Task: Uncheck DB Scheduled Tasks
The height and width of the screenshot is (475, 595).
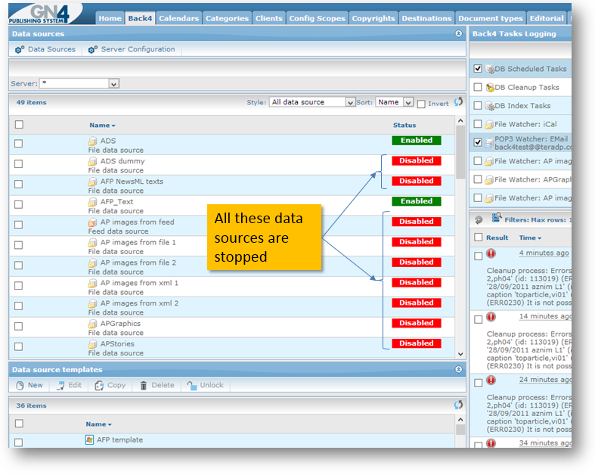Action: pos(478,69)
